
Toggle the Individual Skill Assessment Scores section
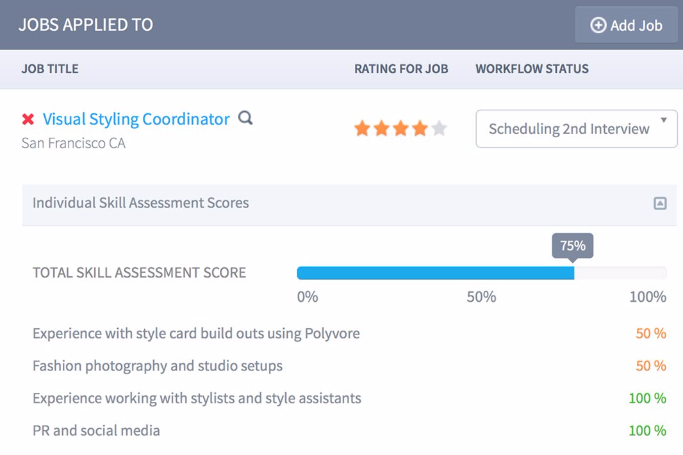click(x=140, y=203)
